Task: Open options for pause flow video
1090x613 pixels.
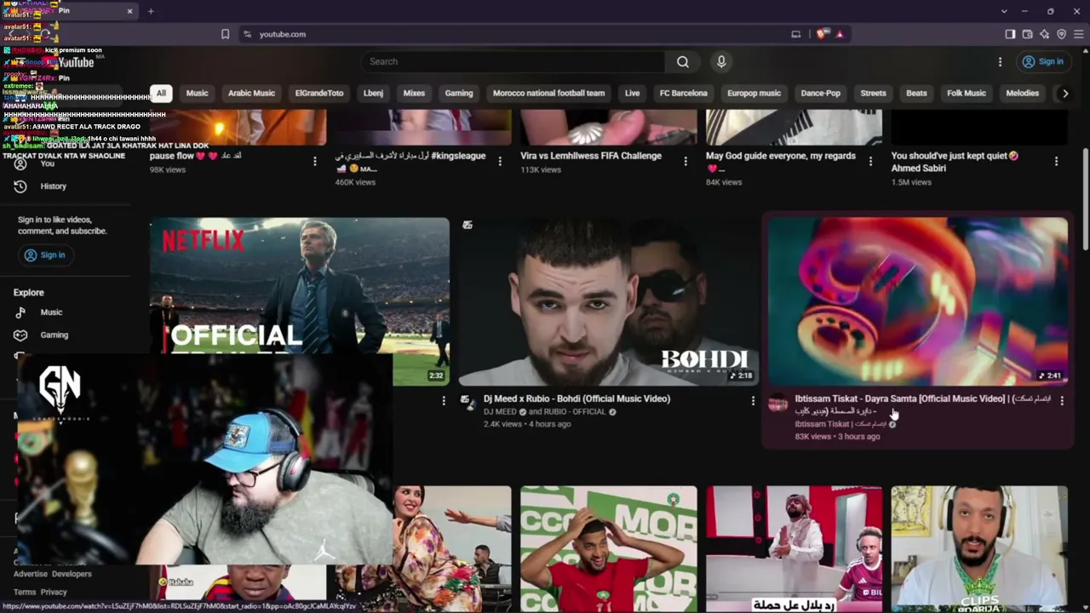Action: tap(315, 161)
